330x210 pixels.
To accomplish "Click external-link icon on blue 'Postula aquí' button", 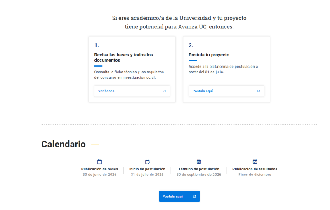I will tap(194, 196).
